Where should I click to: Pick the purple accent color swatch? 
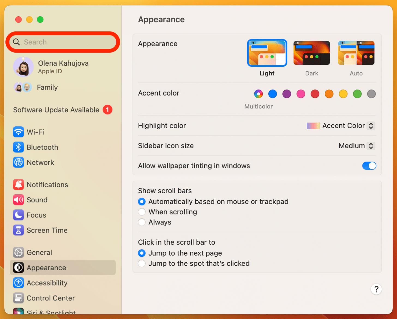287,94
